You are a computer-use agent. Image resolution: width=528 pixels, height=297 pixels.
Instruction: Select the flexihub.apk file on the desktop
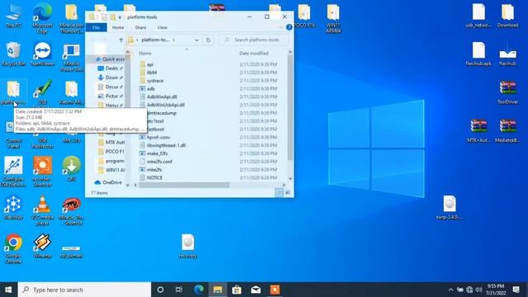click(478, 54)
